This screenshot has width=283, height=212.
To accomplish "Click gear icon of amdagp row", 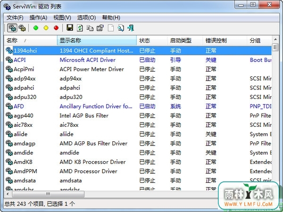I will [x=9, y=143].
